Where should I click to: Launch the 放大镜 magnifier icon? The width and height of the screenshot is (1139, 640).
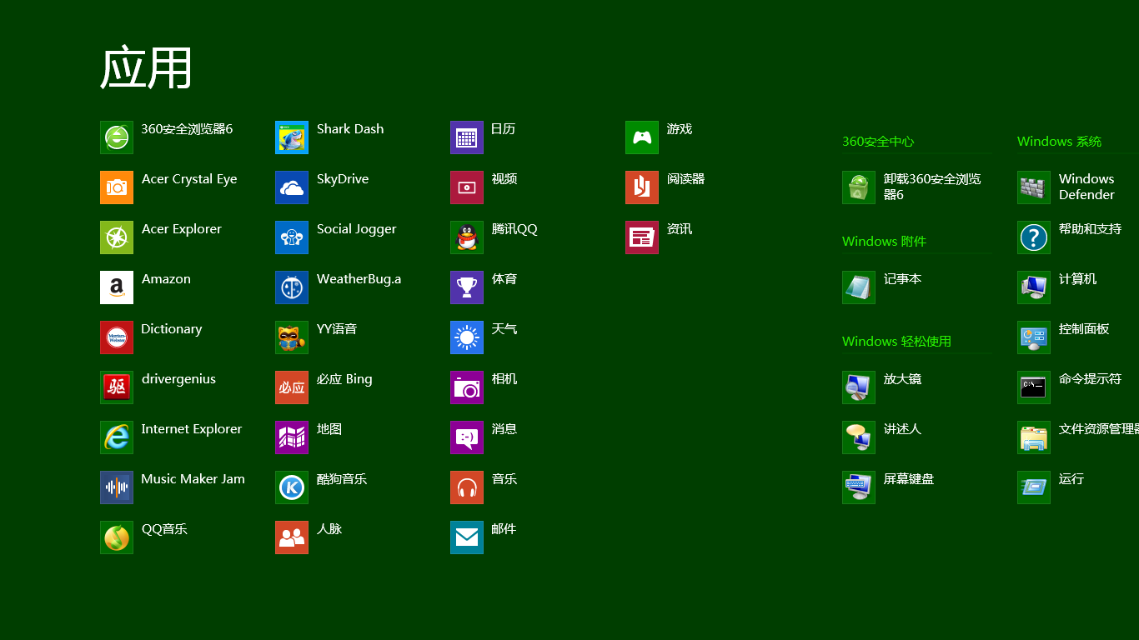tap(859, 387)
